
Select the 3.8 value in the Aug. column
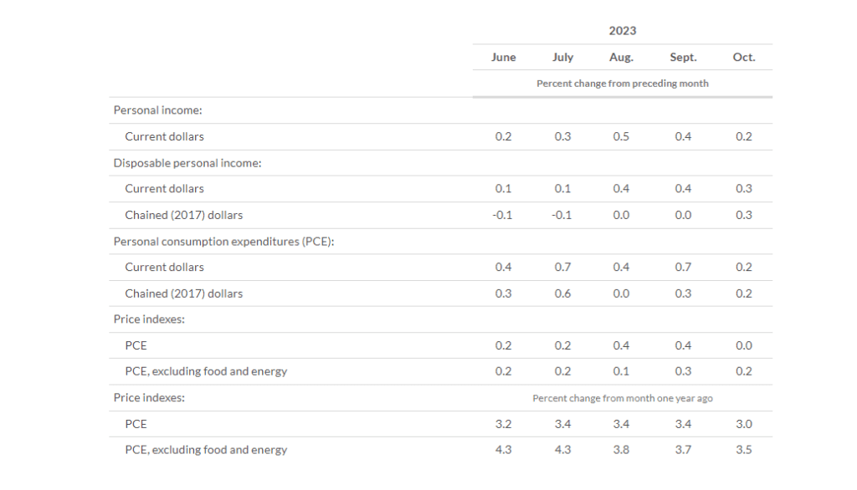(621, 450)
